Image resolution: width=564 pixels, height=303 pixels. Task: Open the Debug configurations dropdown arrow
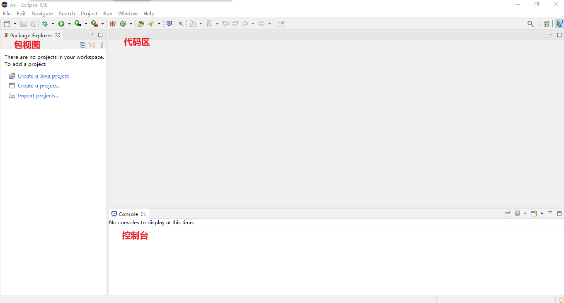click(53, 24)
